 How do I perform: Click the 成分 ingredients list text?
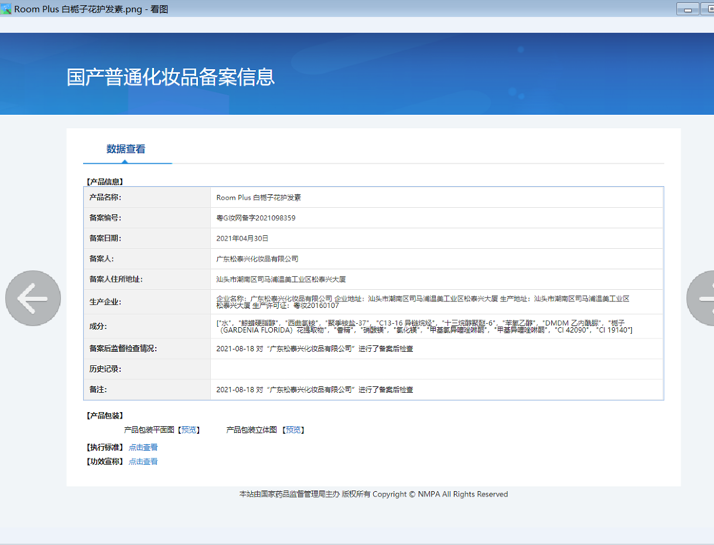tap(424, 327)
